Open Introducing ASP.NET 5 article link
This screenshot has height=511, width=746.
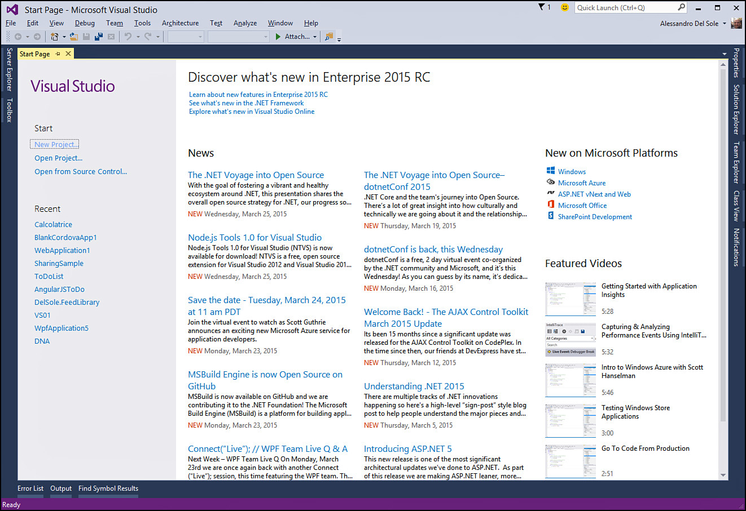[407, 449]
